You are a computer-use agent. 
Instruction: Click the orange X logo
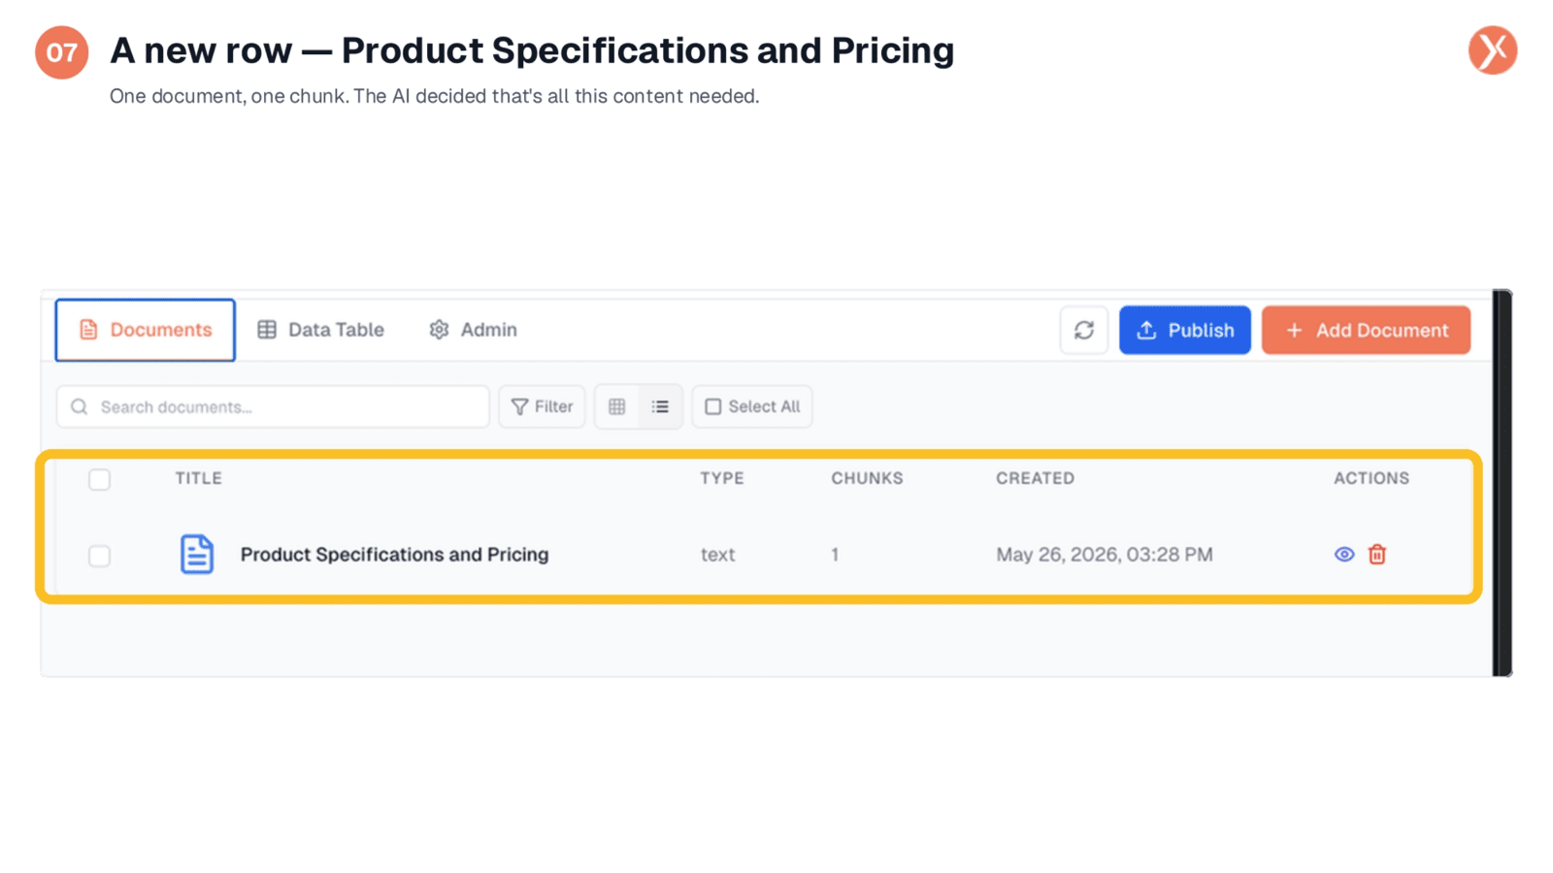point(1492,50)
